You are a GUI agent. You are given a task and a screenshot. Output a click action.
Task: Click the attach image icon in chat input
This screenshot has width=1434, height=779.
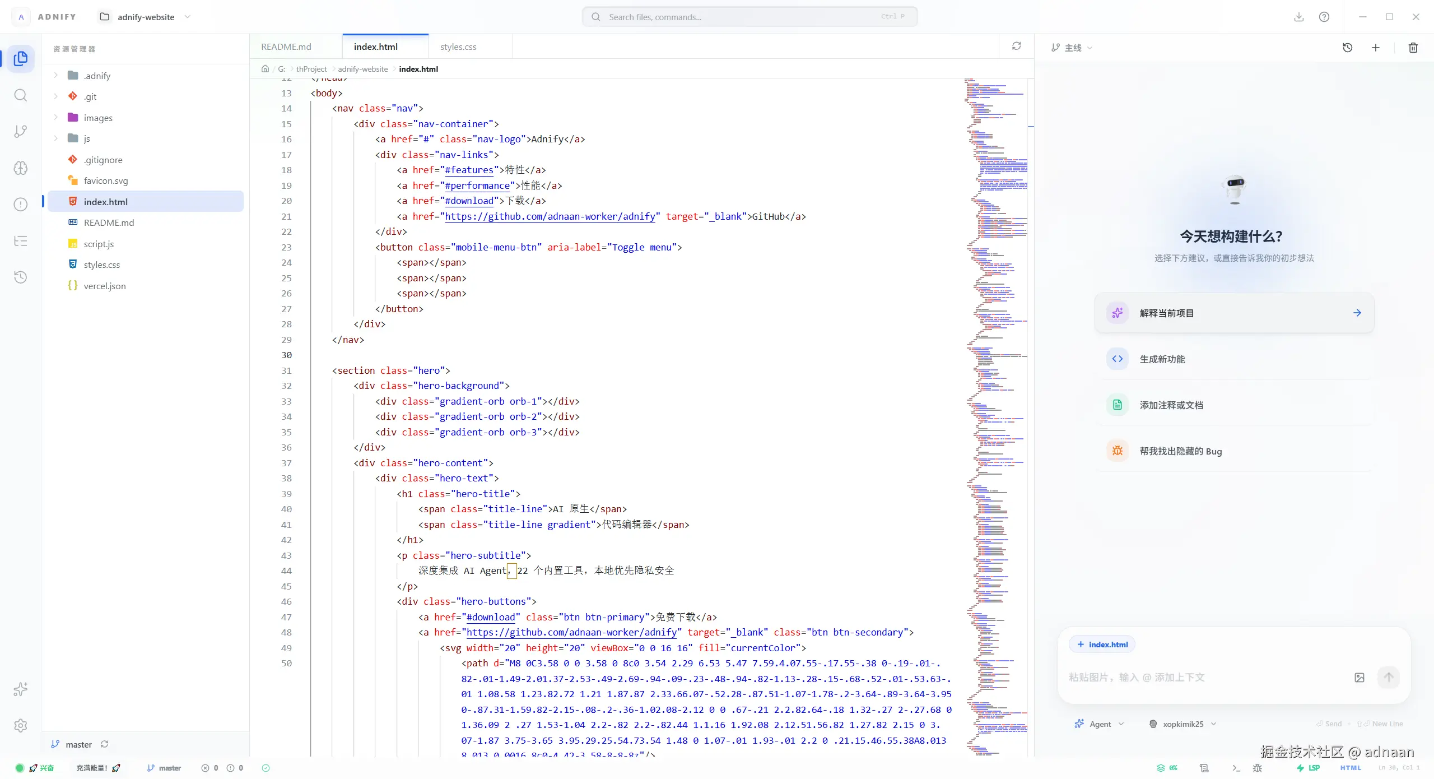1359,678
